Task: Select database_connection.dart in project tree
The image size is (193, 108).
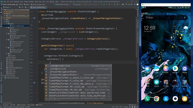Action: point(17,36)
